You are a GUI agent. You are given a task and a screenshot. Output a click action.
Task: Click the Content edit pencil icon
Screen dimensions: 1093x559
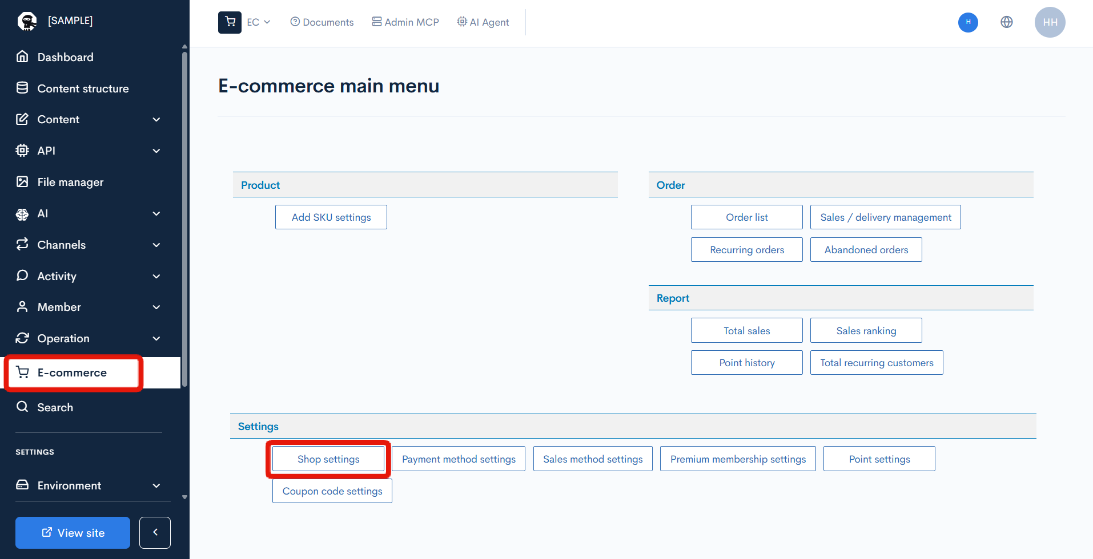click(x=22, y=119)
